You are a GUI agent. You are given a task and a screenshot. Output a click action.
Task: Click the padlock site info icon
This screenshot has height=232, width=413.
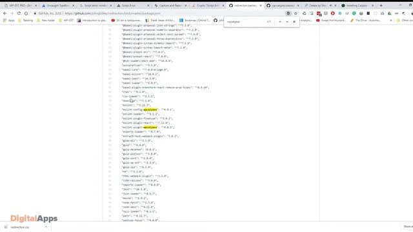[35, 14]
